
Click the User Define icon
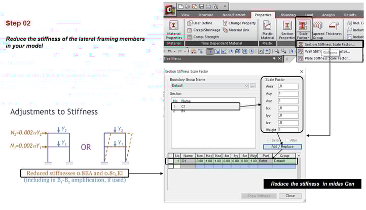tap(189, 23)
